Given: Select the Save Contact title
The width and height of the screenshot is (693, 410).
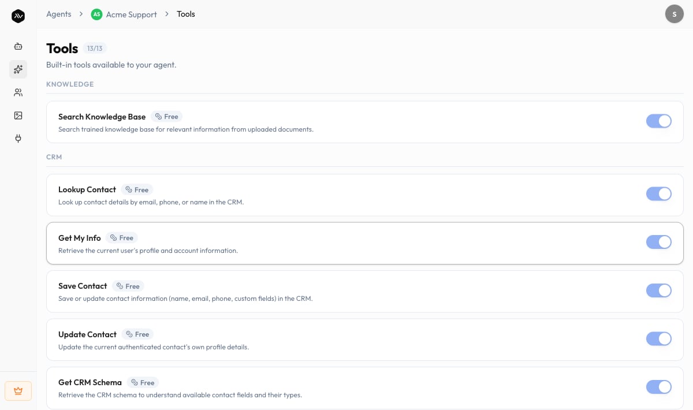Looking at the screenshot, I should pyautogui.click(x=83, y=286).
